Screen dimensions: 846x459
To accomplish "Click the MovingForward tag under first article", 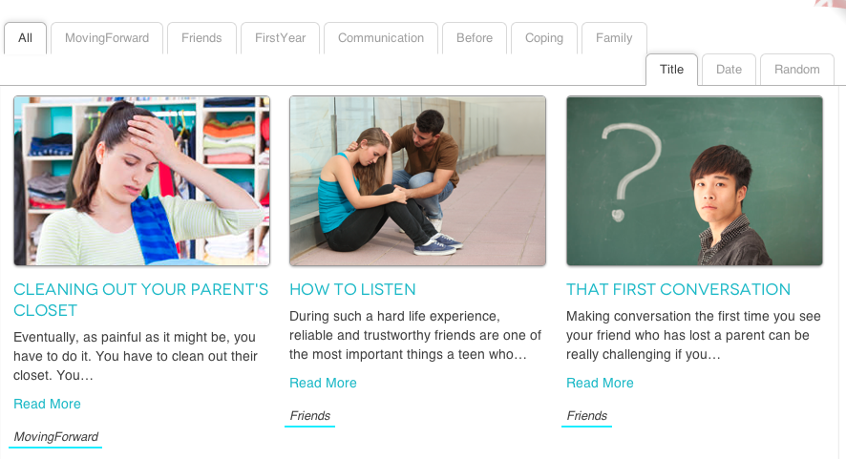I will (x=55, y=437).
